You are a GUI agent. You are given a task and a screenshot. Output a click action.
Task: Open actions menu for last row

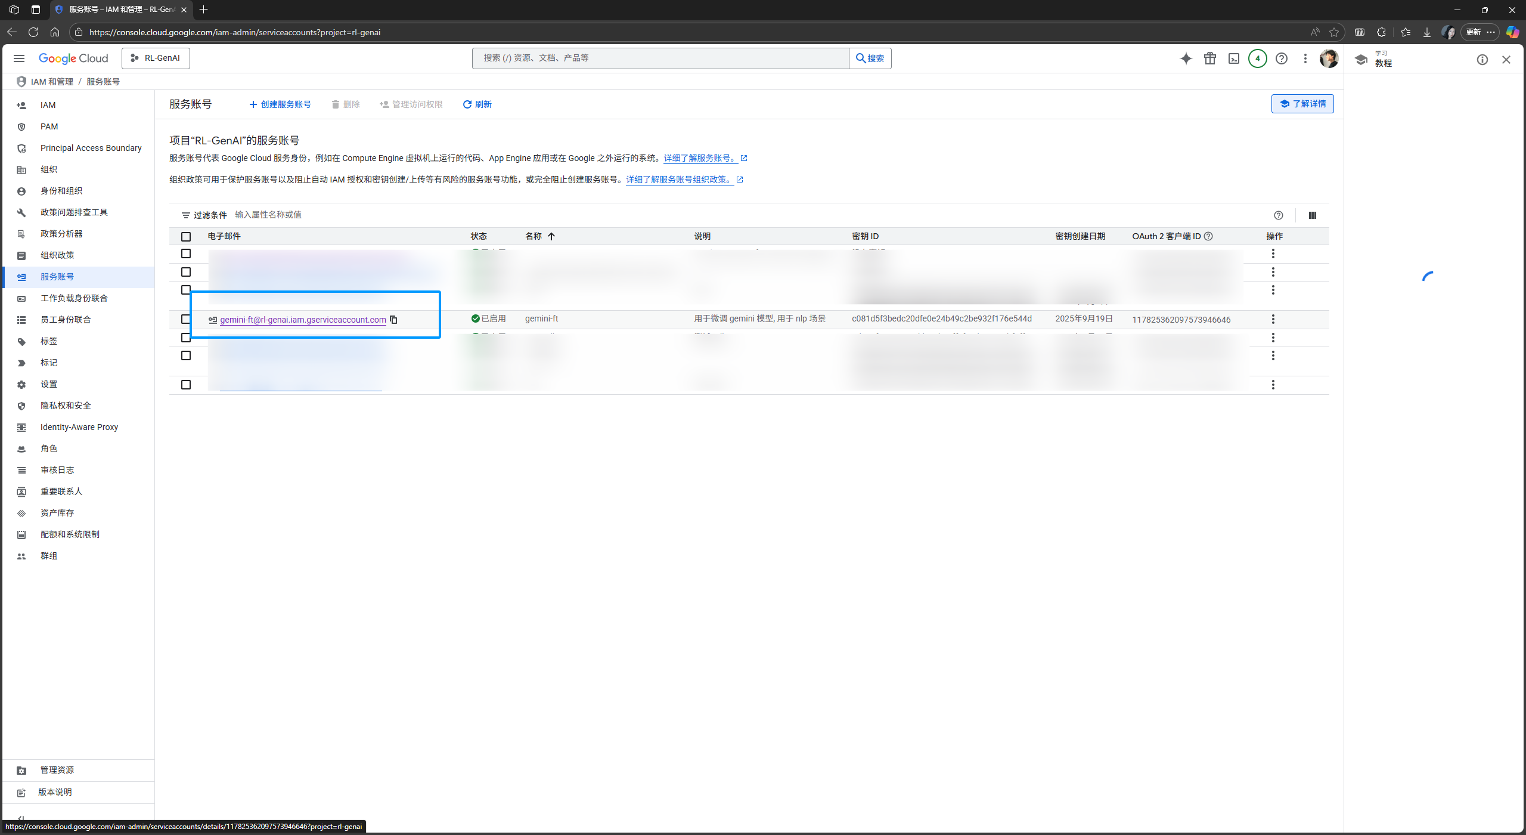1273,385
